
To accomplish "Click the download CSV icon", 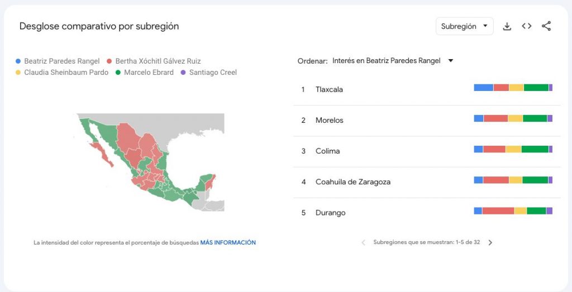I will click(x=507, y=26).
